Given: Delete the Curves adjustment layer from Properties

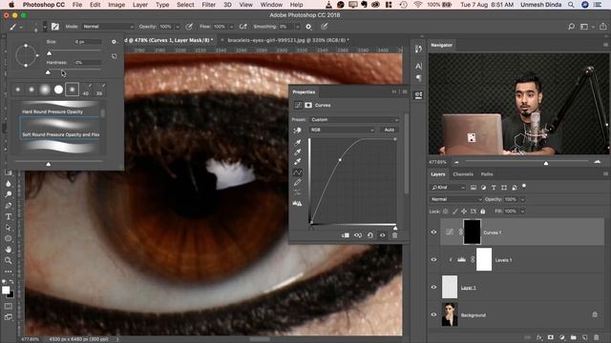Looking at the screenshot, I should tap(394, 235).
